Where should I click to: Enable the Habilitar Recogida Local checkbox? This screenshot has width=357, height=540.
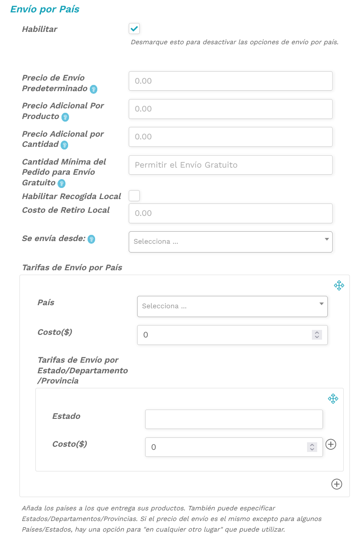click(134, 195)
